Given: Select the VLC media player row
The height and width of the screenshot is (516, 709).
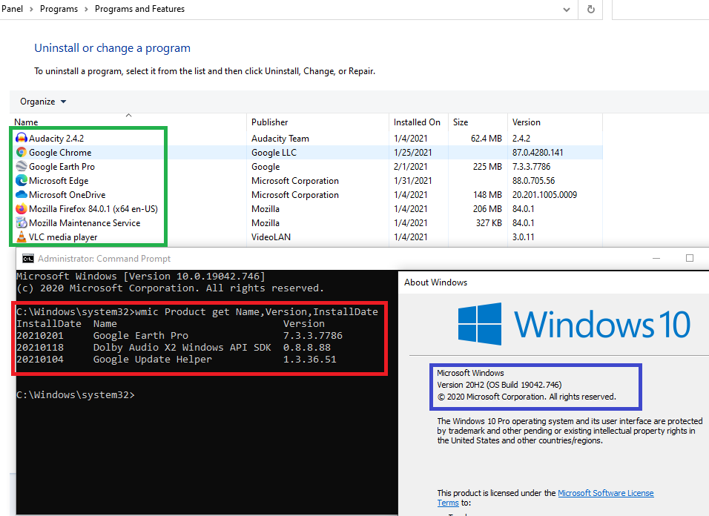Looking at the screenshot, I should click(308, 236).
